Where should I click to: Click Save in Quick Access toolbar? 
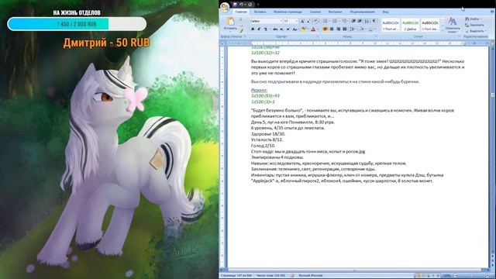tap(235, 5)
